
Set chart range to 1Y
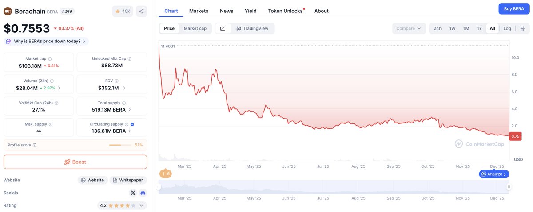(x=479, y=28)
